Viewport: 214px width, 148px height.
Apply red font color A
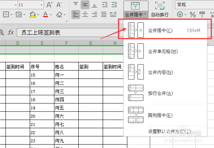pyautogui.click(x=45, y=15)
